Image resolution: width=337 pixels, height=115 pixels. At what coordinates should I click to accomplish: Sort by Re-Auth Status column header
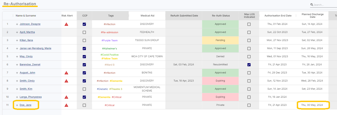click(x=221, y=16)
